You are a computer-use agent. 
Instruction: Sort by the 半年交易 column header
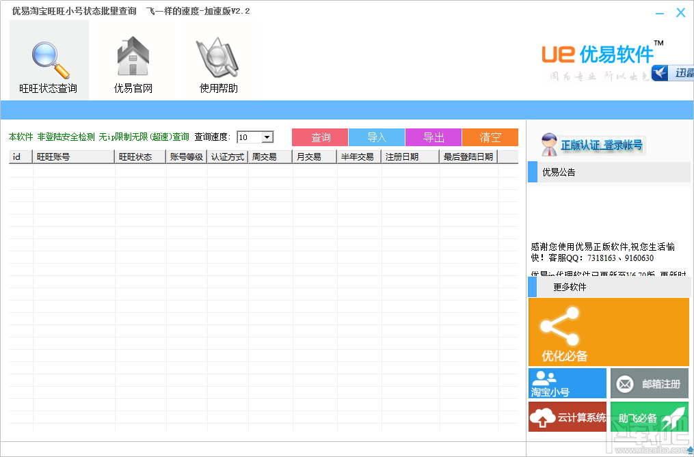click(360, 156)
